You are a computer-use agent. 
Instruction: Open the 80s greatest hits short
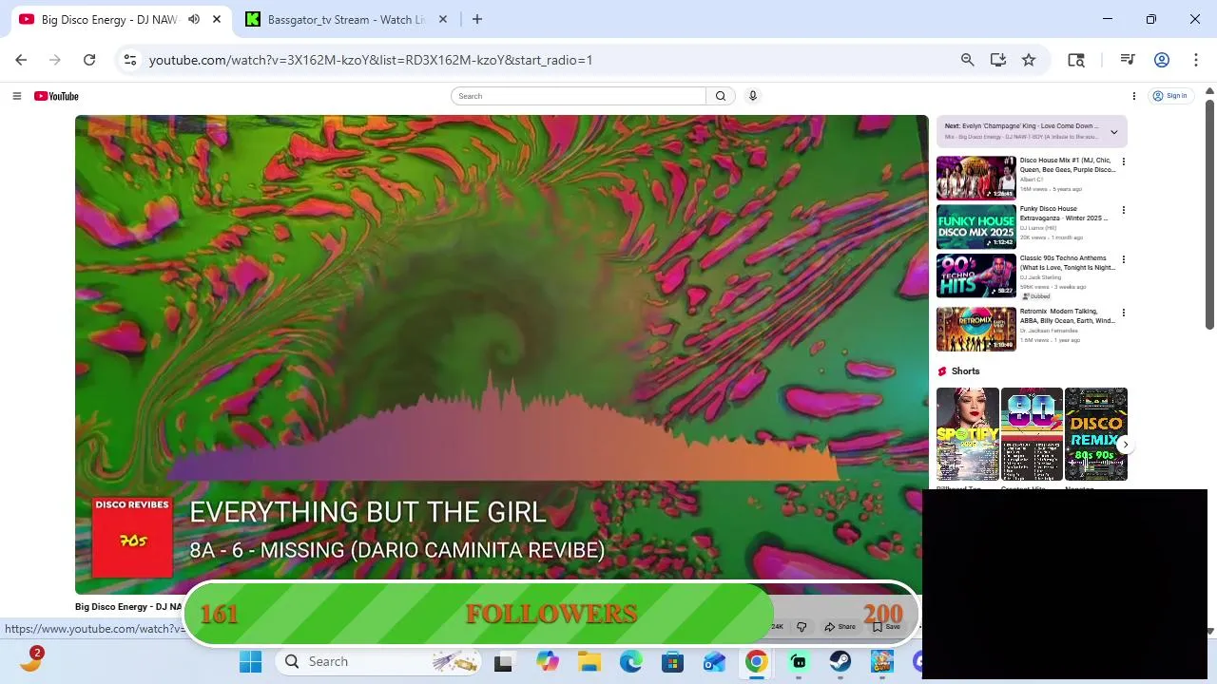1032,434
